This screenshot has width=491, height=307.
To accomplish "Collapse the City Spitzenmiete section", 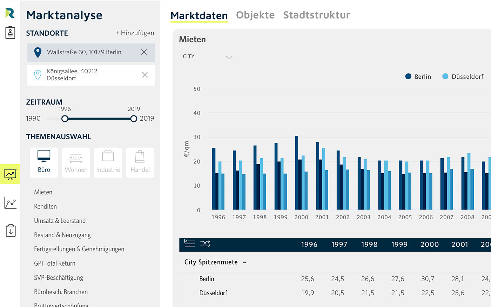I will point(245,262).
